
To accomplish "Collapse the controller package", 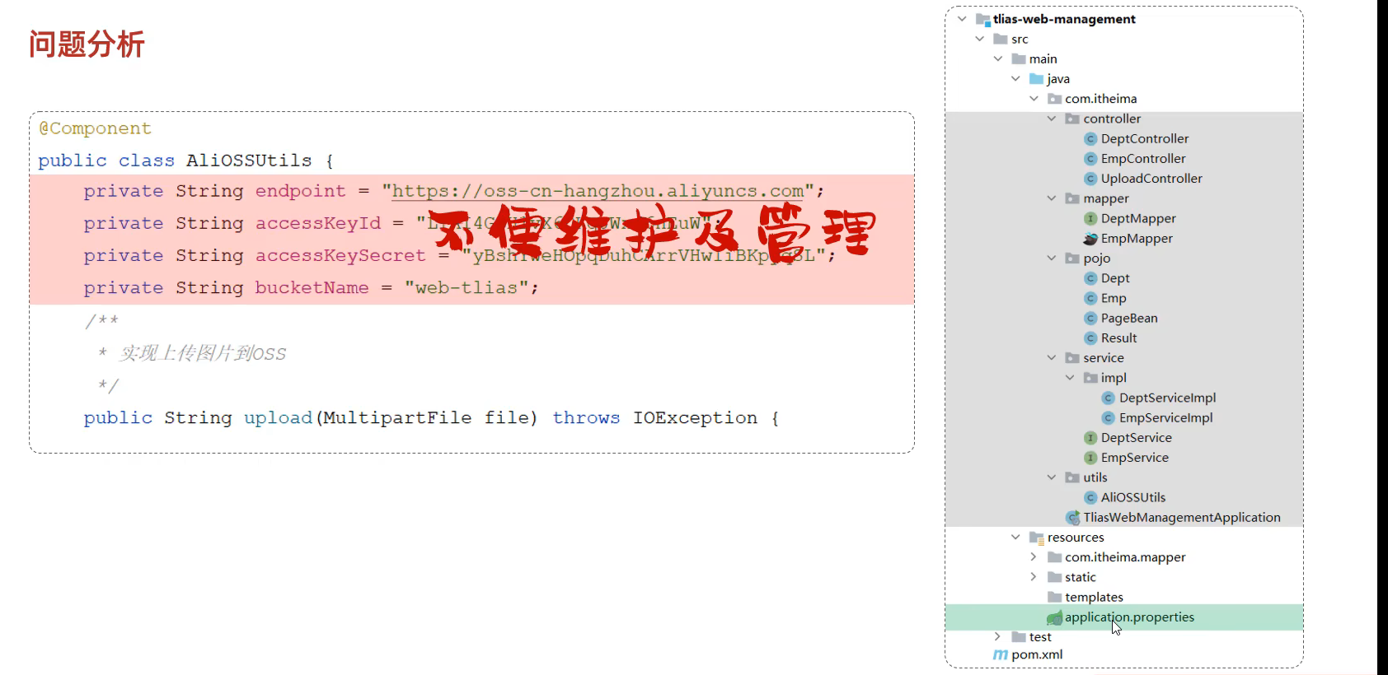I will tap(1052, 119).
